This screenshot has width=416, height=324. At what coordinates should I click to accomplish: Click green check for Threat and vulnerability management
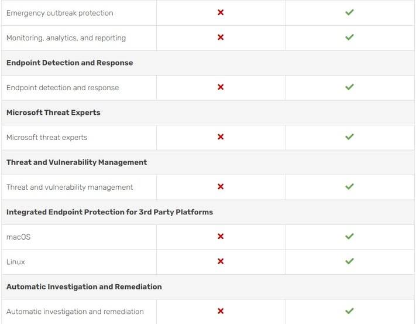(x=349, y=187)
